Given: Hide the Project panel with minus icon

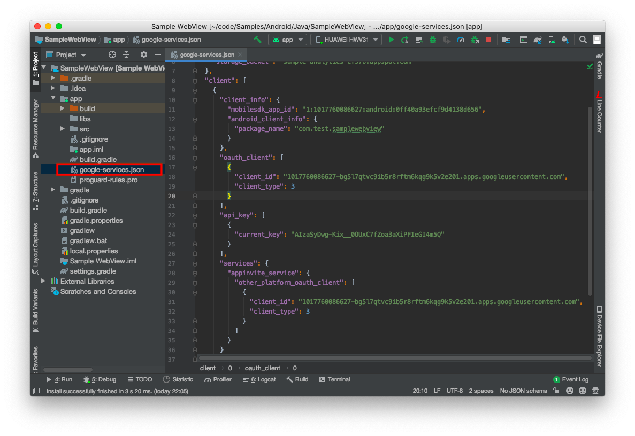Looking at the screenshot, I should (157, 54).
